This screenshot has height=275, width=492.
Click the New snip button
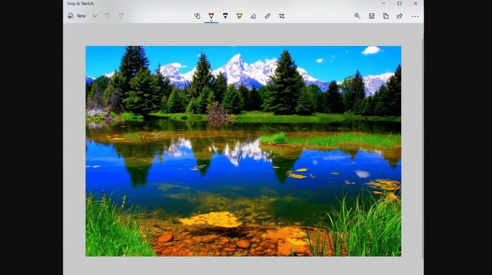(77, 16)
